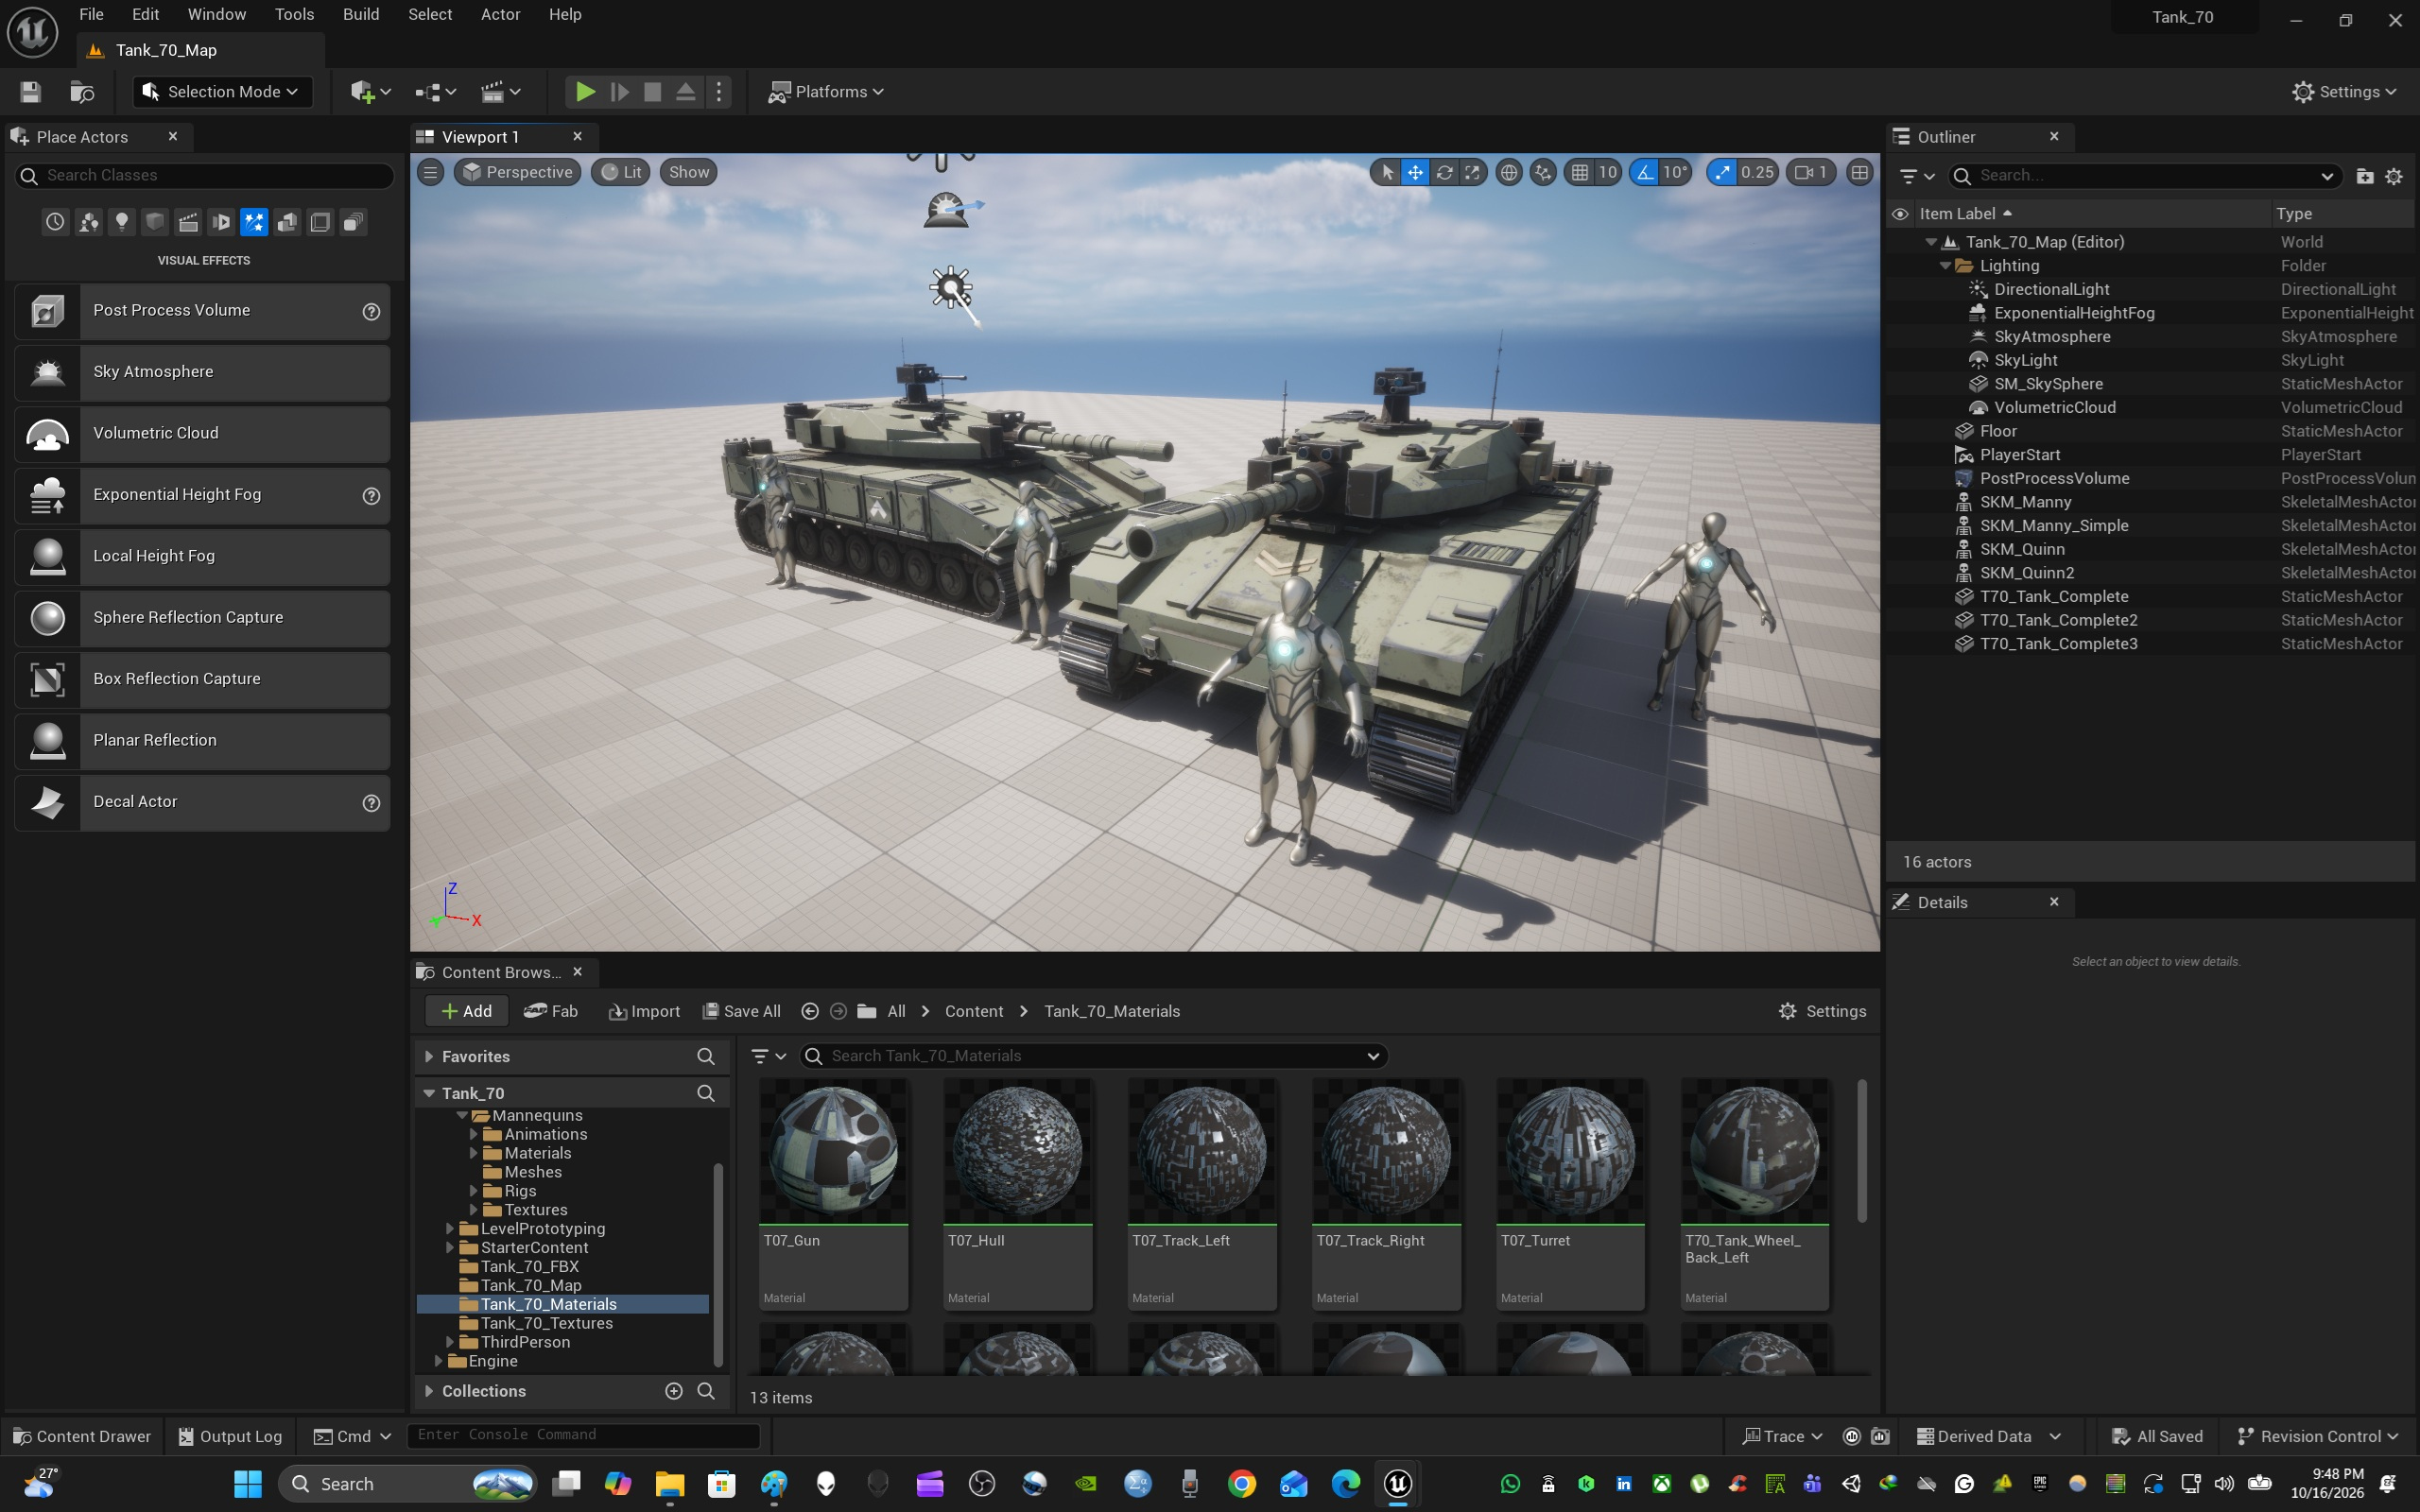The height and width of the screenshot is (1512, 2420).
Task: Select the Volumes category icon in Place Actors
Action: point(320,222)
